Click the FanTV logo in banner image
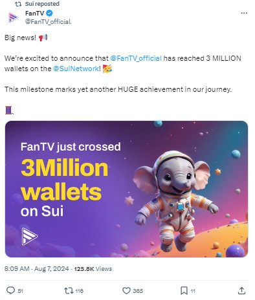The height and width of the screenshot is (300, 255). [29, 236]
